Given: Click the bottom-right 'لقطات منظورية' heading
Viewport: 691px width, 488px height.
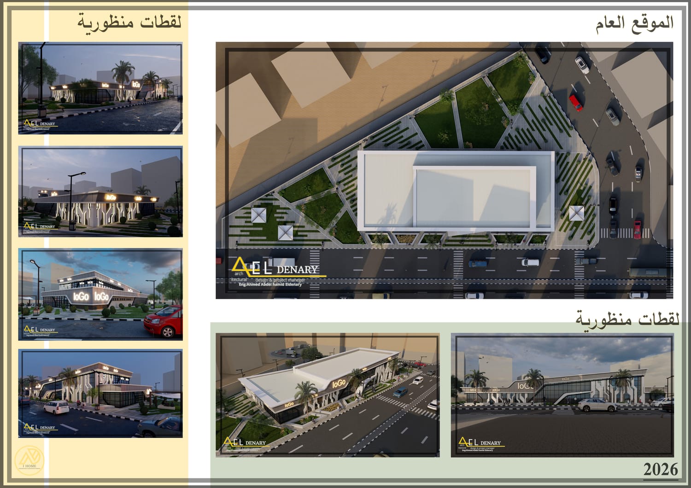Looking at the screenshot, I should point(627,319).
